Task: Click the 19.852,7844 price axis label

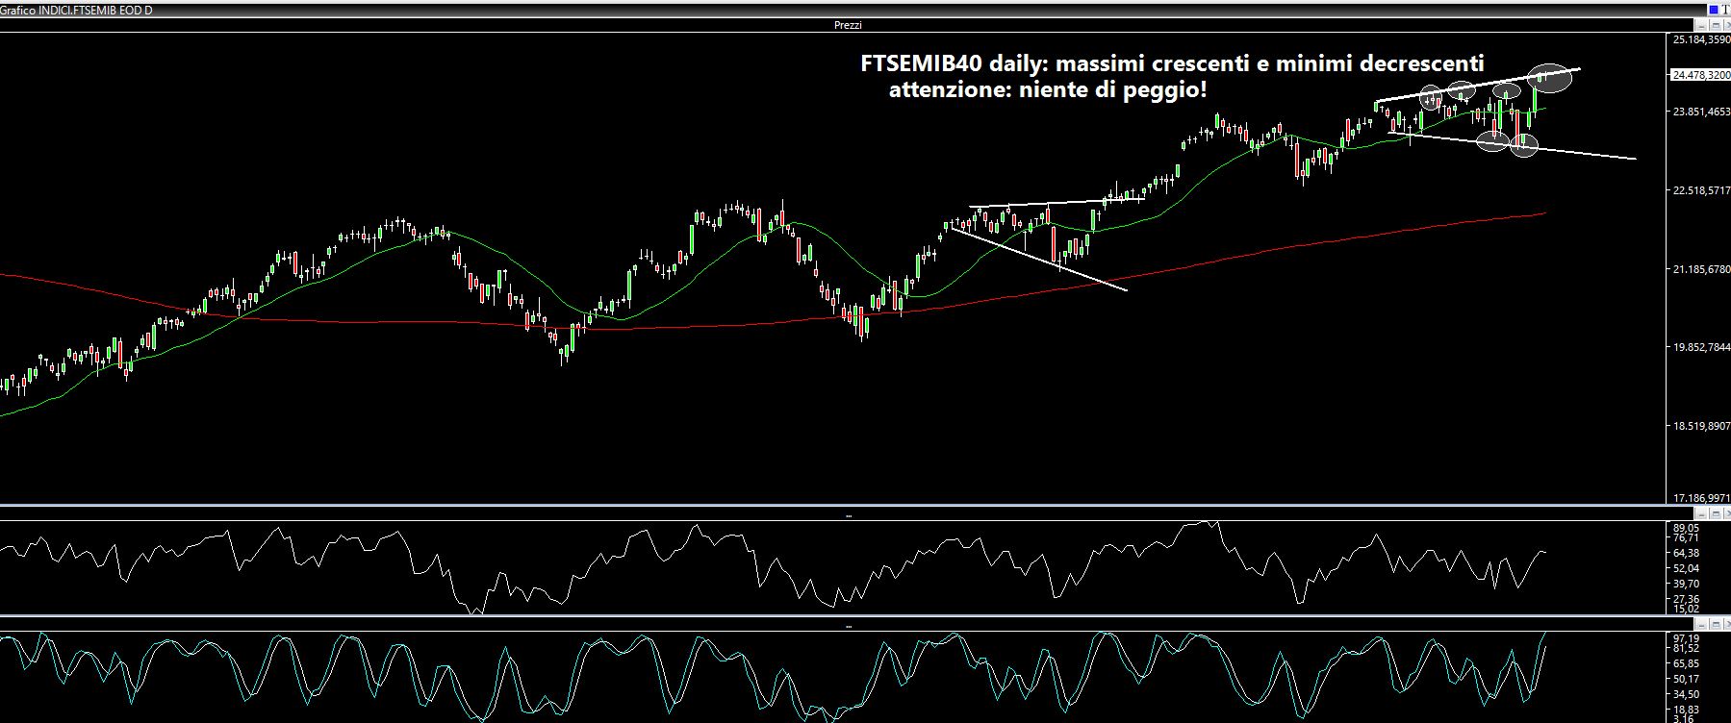Action: (x=1701, y=347)
